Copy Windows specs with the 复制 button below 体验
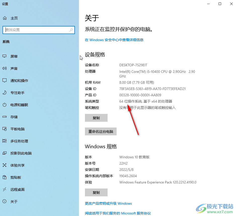 tap(96, 193)
